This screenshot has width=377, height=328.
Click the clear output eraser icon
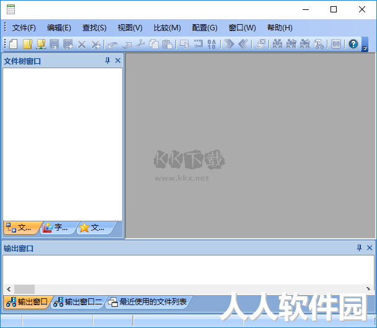[x=260, y=44]
